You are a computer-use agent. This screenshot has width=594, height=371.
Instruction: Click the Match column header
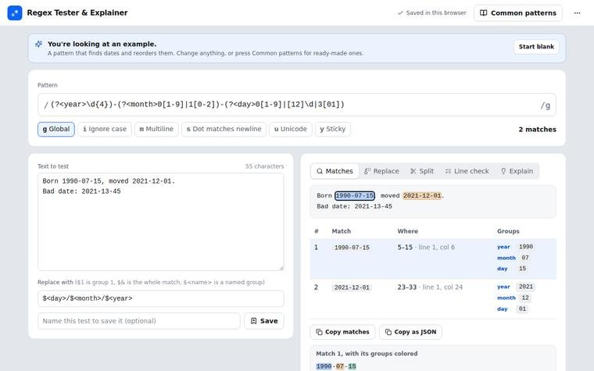pos(342,231)
